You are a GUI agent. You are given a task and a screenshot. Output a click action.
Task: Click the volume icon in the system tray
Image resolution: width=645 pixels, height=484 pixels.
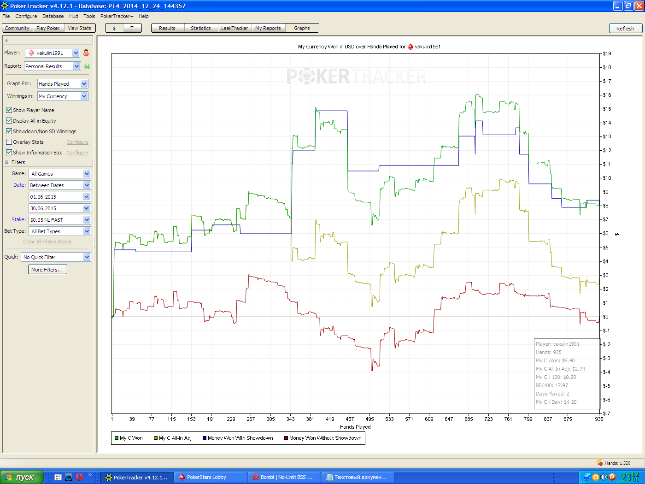click(x=604, y=477)
